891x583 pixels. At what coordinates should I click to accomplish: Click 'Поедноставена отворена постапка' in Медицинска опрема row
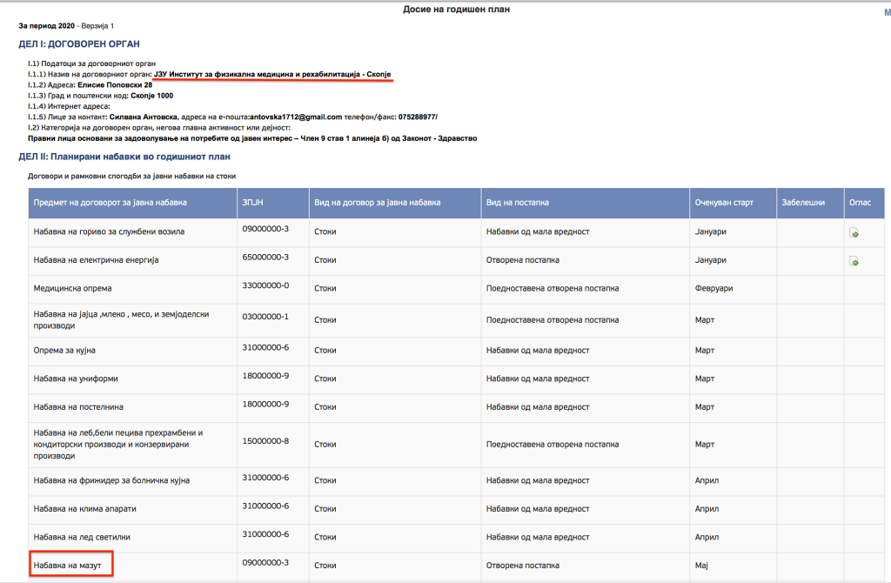(x=553, y=289)
